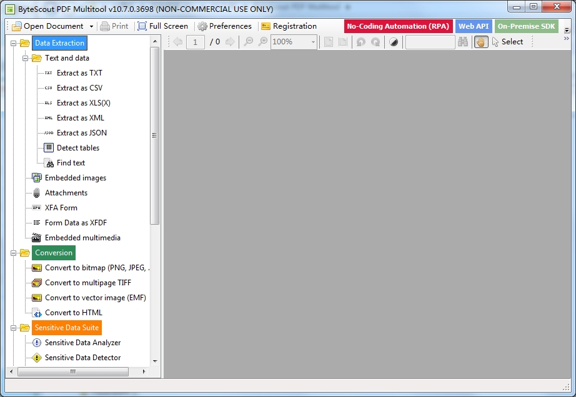Click the Extract as XLS(X) icon
576x397 pixels.
pos(49,103)
